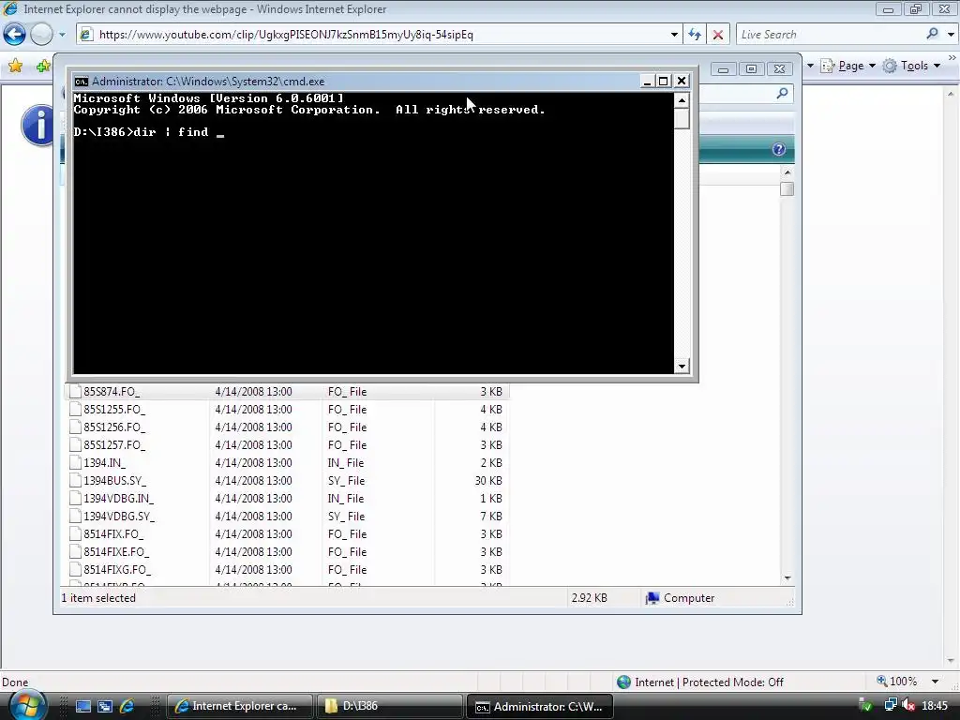
Task: Click the 100% zoom level button
Action: pos(898,682)
